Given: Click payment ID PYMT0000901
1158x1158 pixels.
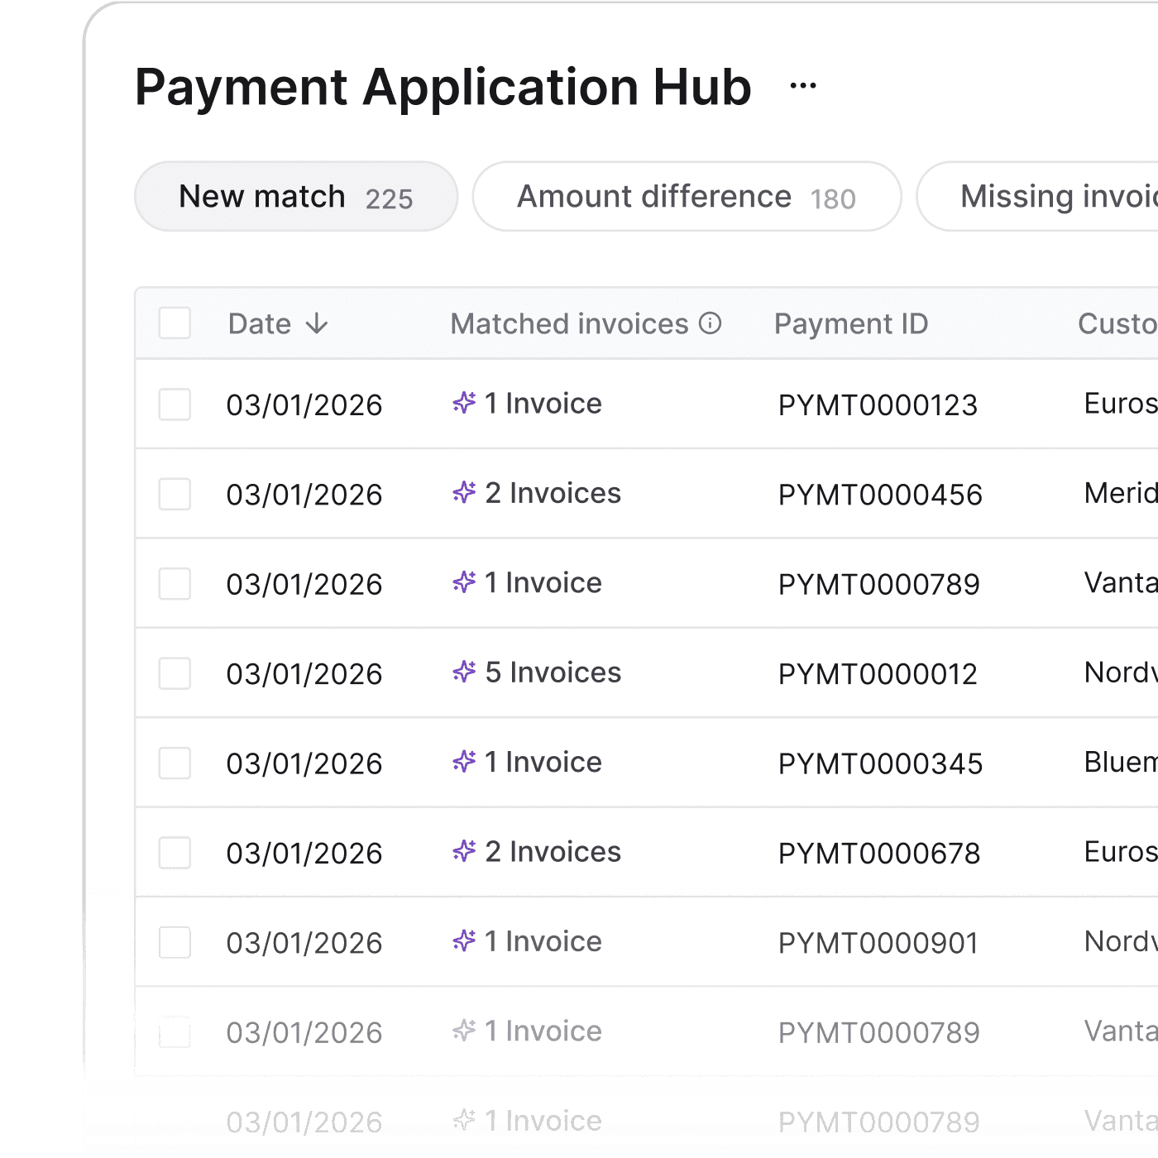Looking at the screenshot, I should [x=878, y=943].
